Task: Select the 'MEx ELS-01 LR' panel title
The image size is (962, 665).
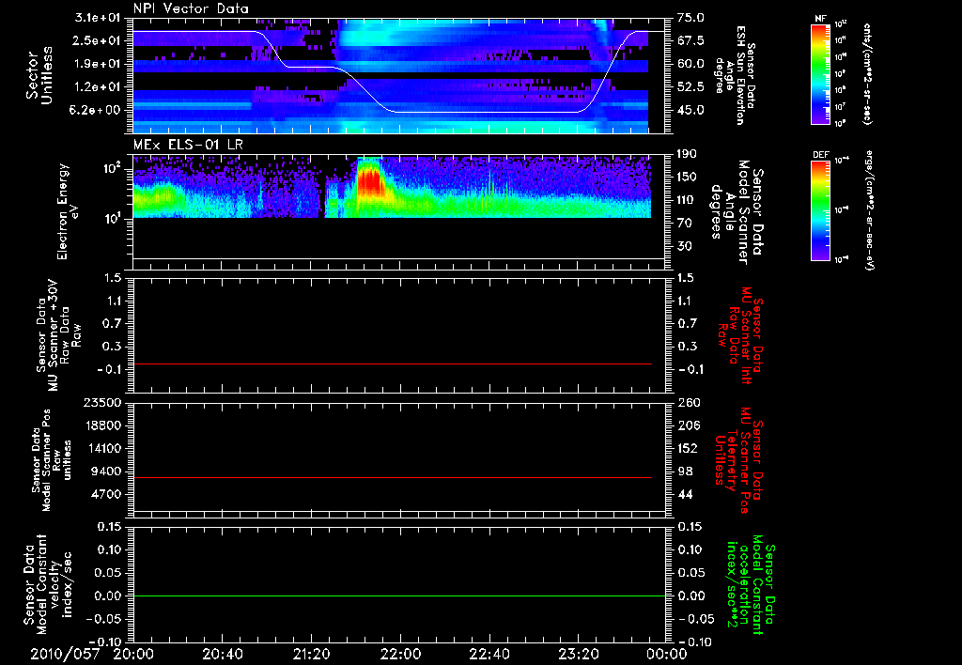Action: (186, 146)
